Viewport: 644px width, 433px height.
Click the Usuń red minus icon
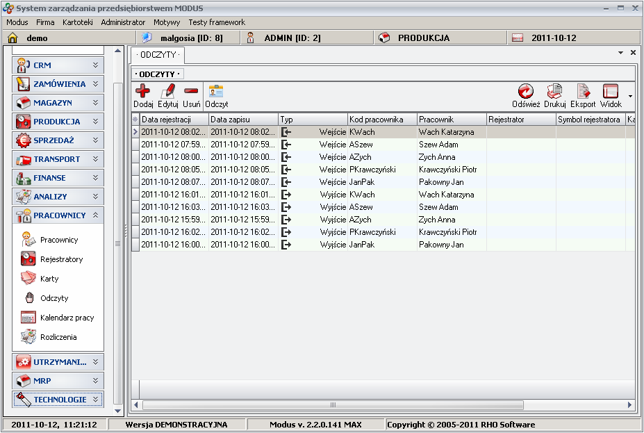click(x=191, y=91)
